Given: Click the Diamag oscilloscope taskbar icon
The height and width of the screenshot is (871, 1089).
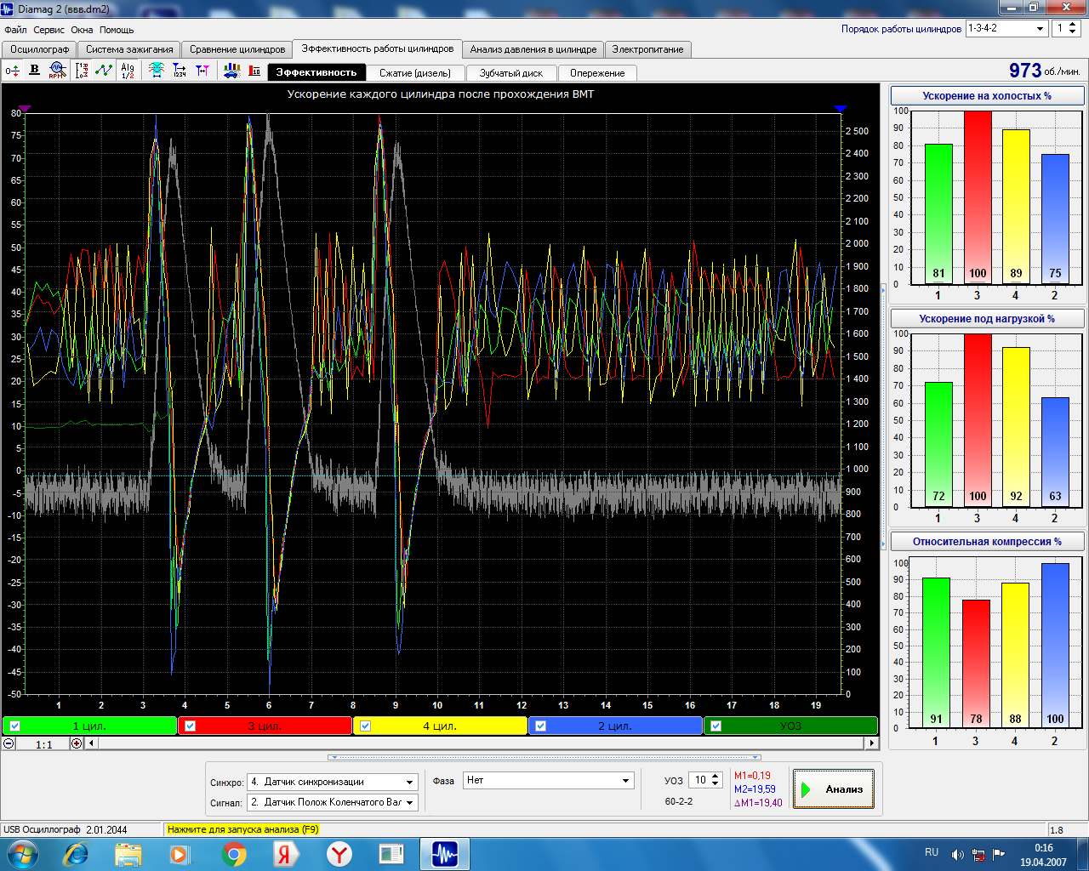Looking at the screenshot, I should tap(444, 853).
